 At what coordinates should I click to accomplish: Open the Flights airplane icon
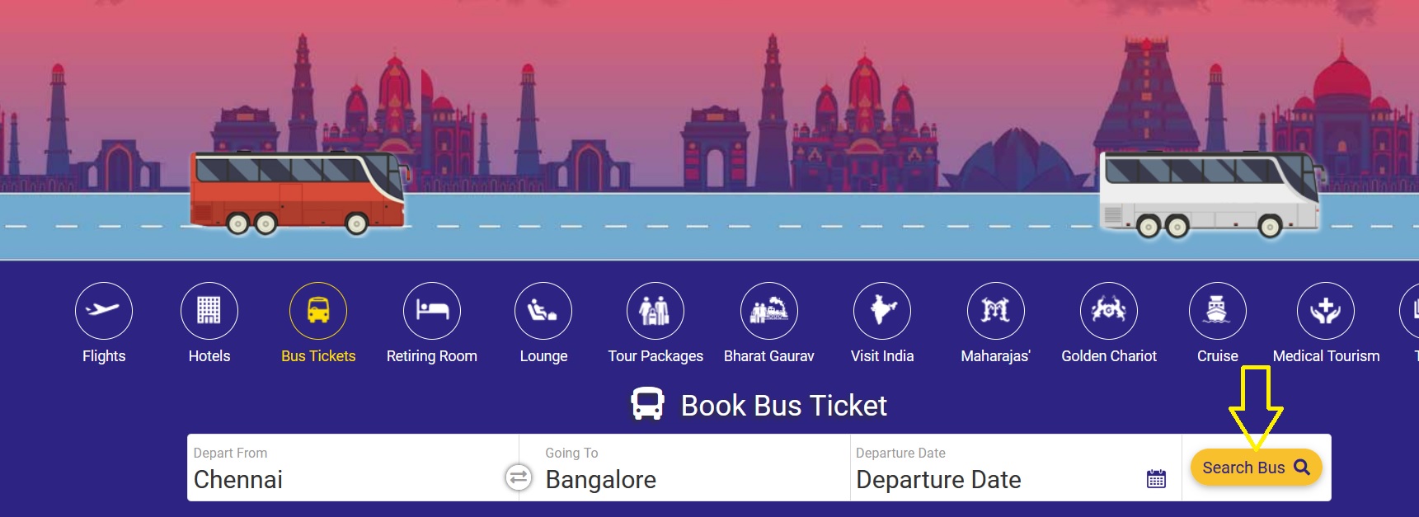coord(104,311)
